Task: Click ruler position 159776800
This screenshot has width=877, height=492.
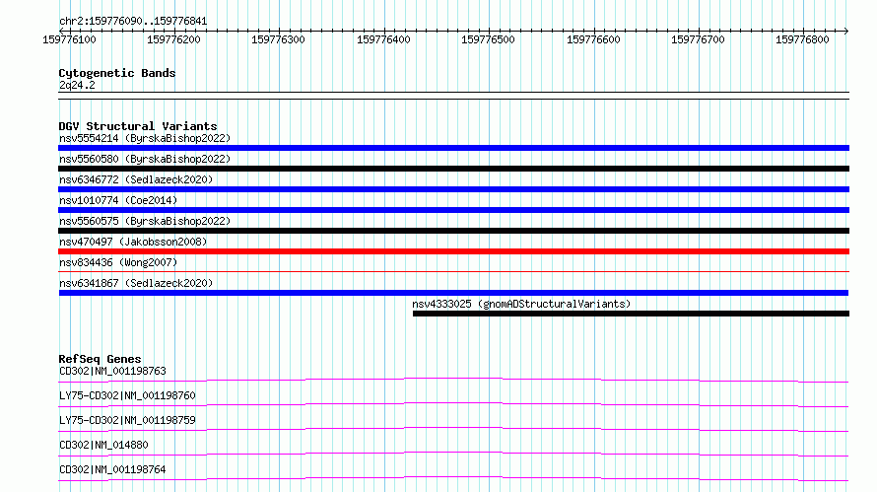Action: (x=802, y=39)
